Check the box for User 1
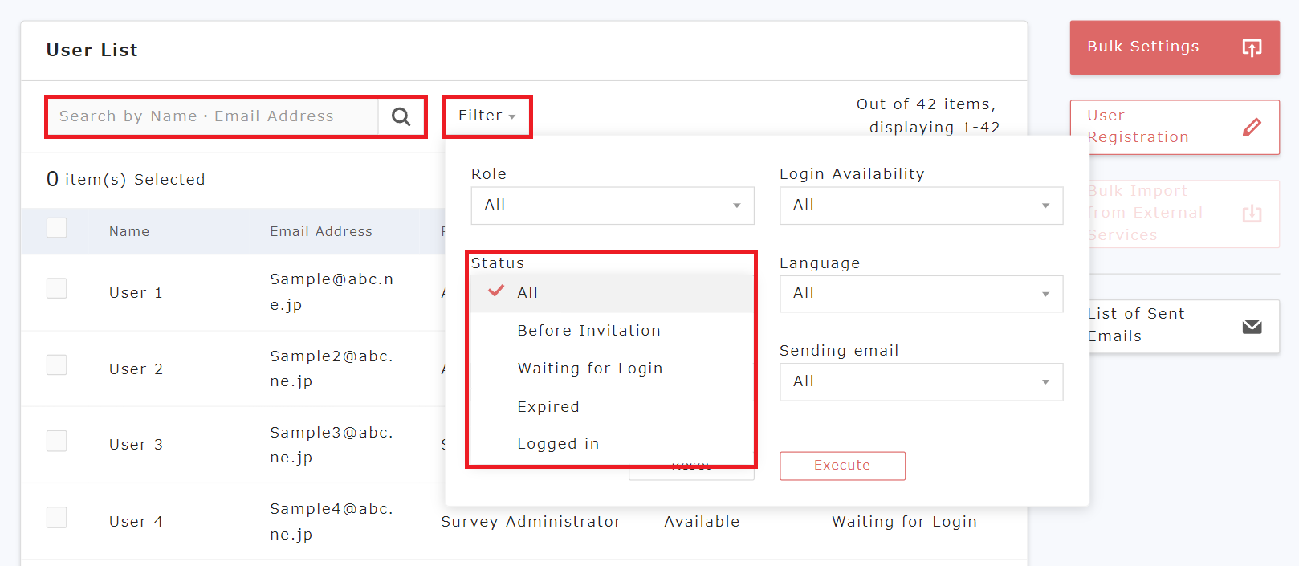 pyautogui.click(x=57, y=288)
